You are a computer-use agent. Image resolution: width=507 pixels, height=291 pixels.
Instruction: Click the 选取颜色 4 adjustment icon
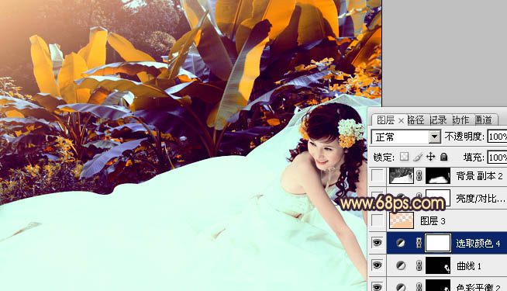(x=401, y=243)
